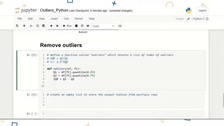Viewport: 224px width, 126px height.
Task: Open the command palette keyboard icon
Action: pos(120,26)
